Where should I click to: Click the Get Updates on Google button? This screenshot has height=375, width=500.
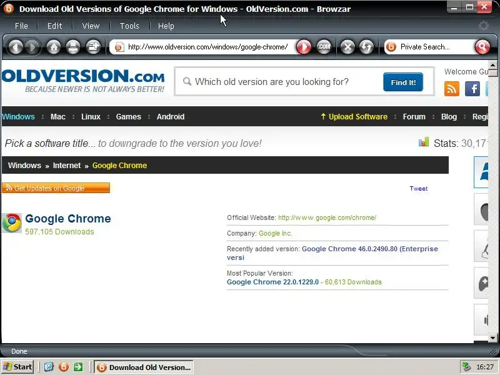(56, 188)
